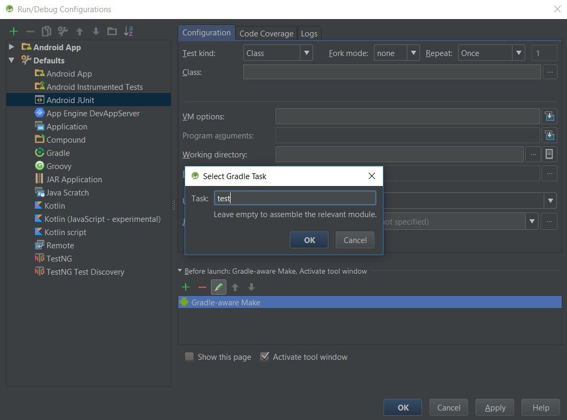567x420 pixels.
Task: Uncheck Activate tool window checkbox
Action: (264, 357)
